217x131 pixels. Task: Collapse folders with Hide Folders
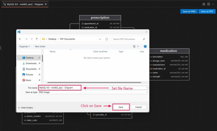coord(26,108)
